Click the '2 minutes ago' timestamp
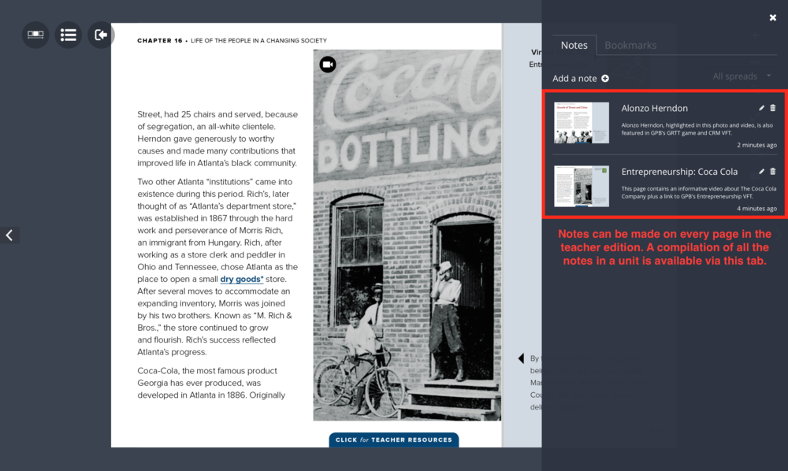 [756, 145]
